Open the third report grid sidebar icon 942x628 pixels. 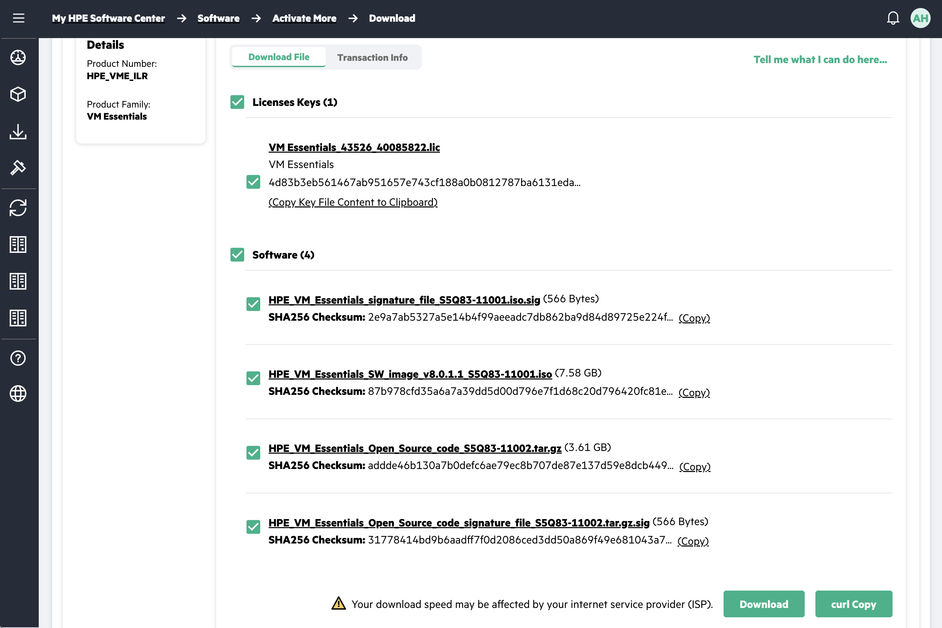click(x=18, y=318)
